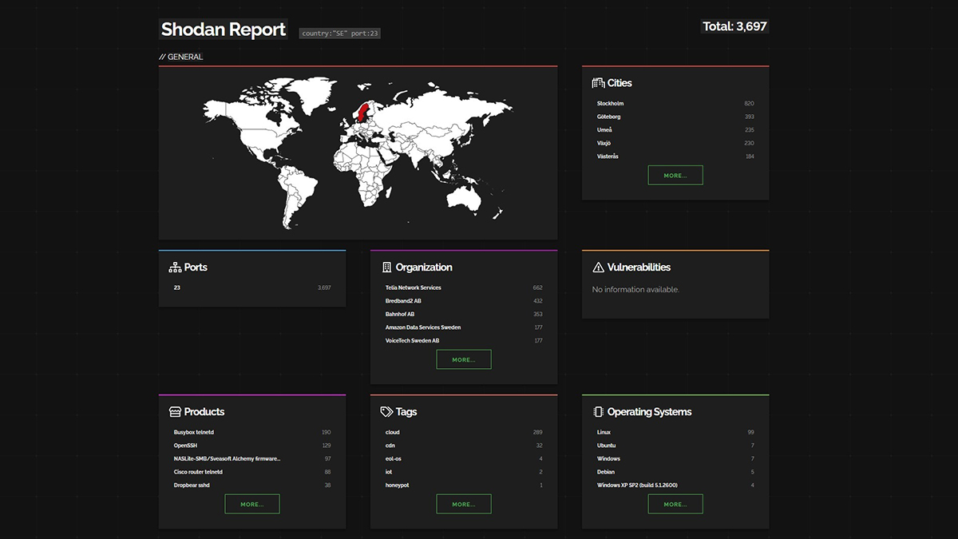Select Bredband2 AB organization

403,301
